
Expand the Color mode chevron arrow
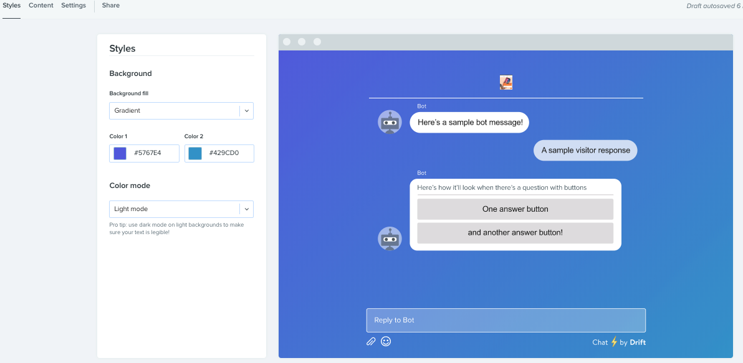[x=247, y=209]
